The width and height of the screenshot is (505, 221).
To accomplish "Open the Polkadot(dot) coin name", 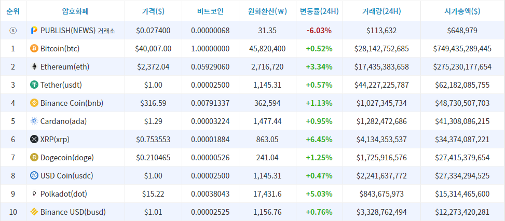I will pyautogui.click(x=64, y=195).
